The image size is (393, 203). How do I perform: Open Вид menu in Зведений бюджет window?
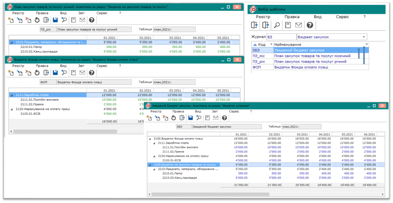(x=198, y=112)
